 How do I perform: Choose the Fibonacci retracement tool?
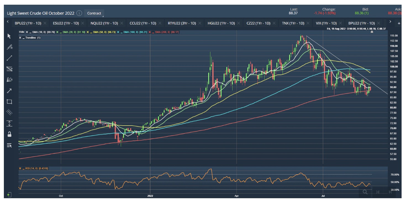pos(9,69)
